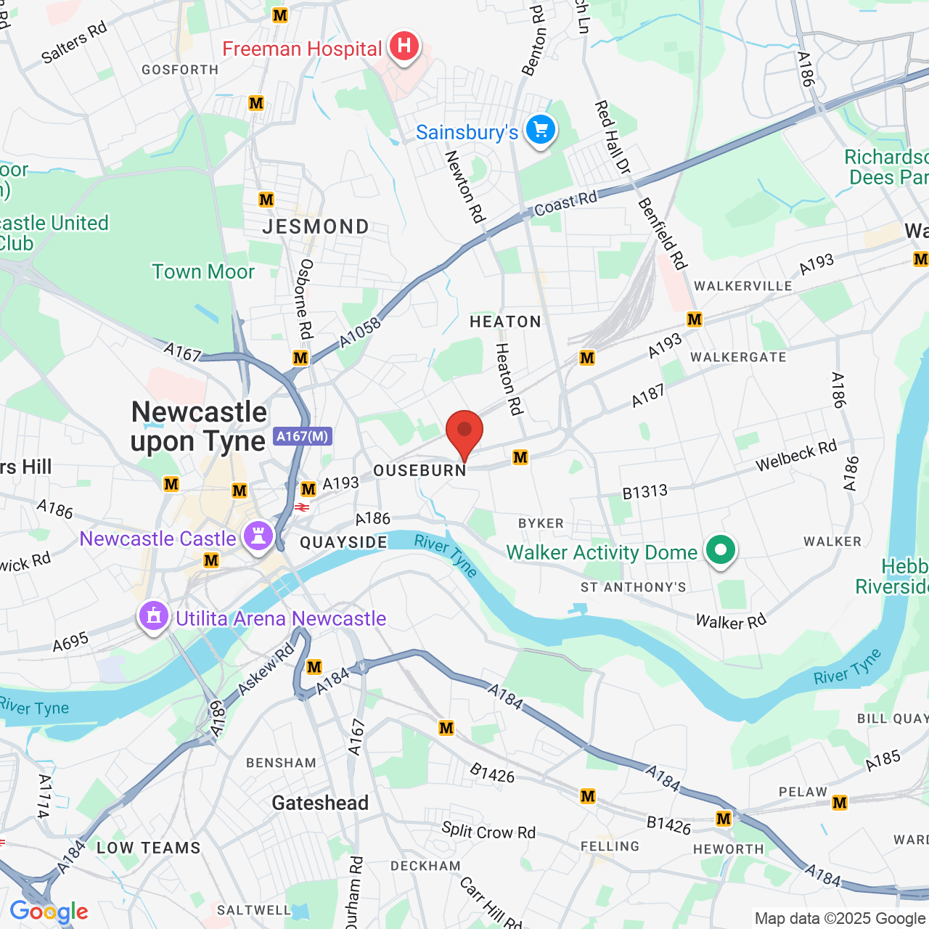
Task: Click the Walker Activity Dome green marker
Action: click(x=720, y=552)
